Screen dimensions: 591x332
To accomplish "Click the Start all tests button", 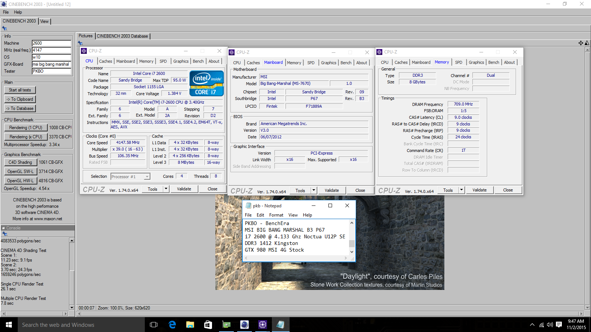I will pos(20,90).
